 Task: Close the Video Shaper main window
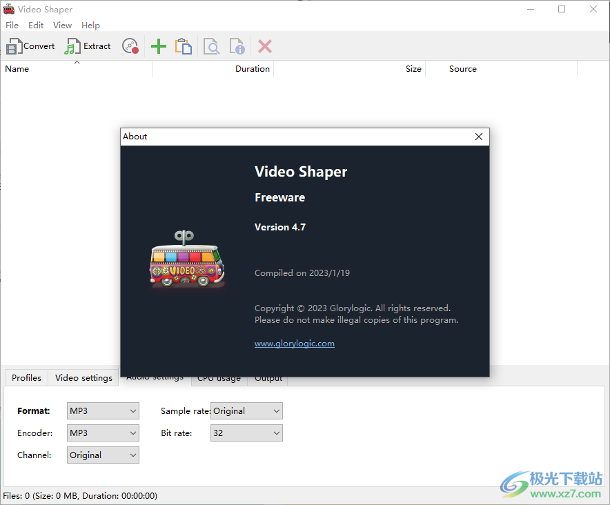(593, 9)
